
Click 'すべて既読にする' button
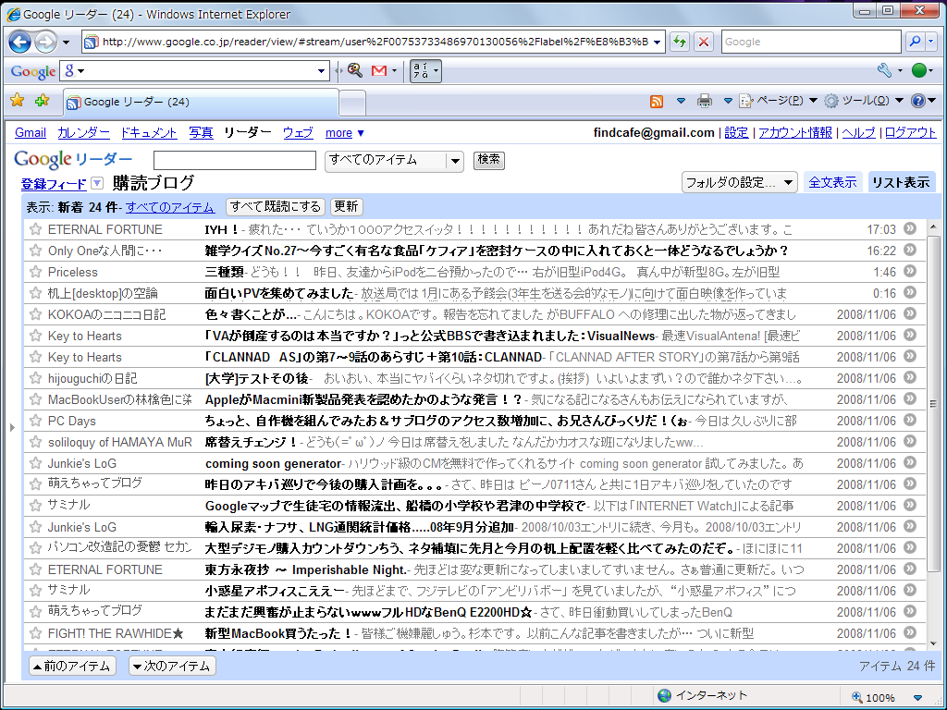point(276,206)
